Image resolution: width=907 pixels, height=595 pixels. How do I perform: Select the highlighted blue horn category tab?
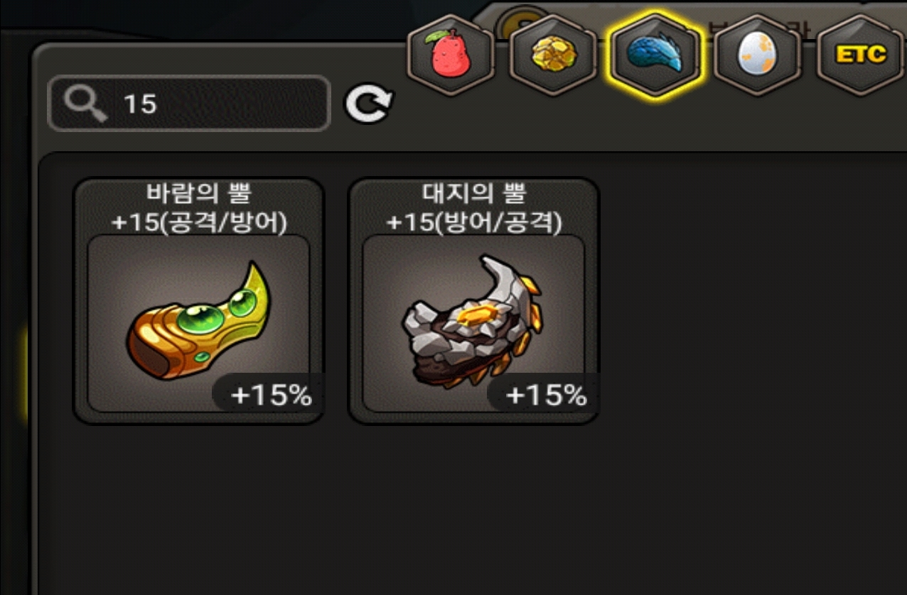click(655, 54)
